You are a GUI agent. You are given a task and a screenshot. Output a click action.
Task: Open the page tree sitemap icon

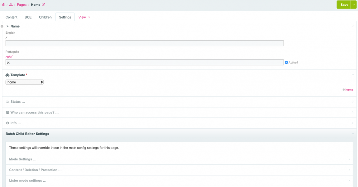pyautogui.click(x=11, y=5)
